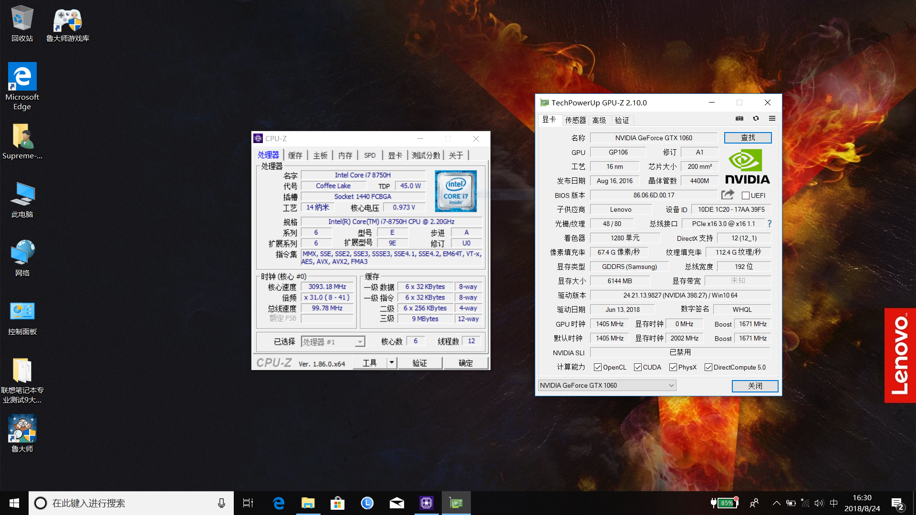
Task: Toggle the PhysX checkbox
Action: (673, 367)
